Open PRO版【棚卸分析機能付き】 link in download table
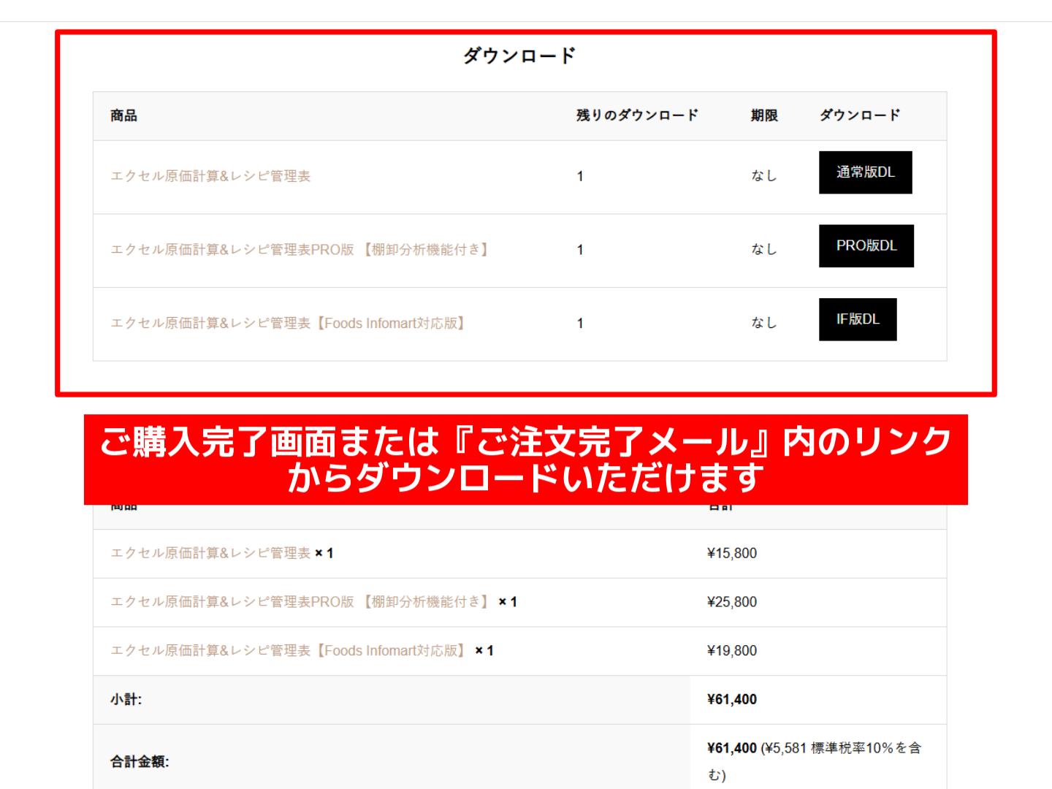 coord(300,250)
